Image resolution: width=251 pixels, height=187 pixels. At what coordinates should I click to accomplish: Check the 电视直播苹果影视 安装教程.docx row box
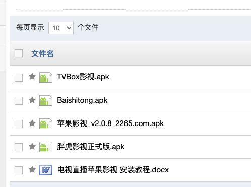point(19,170)
